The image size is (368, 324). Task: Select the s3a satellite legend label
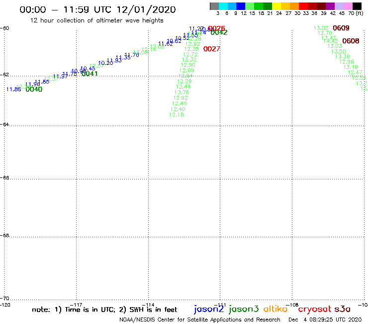click(x=343, y=309)
